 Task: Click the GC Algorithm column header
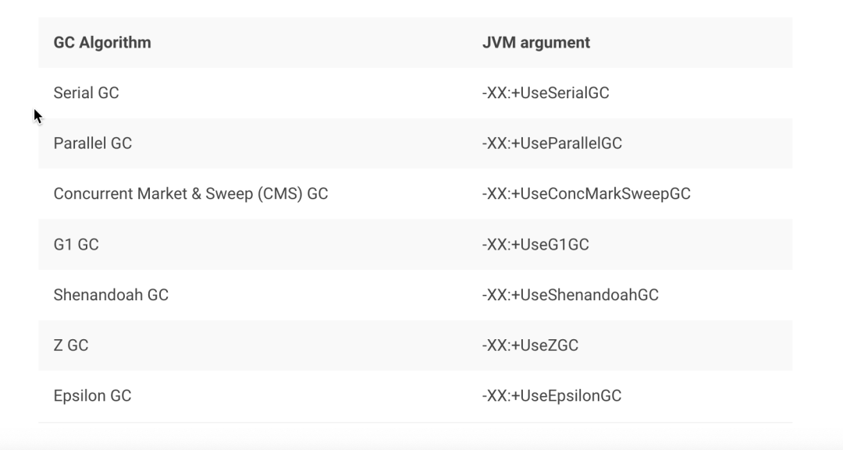102,42
